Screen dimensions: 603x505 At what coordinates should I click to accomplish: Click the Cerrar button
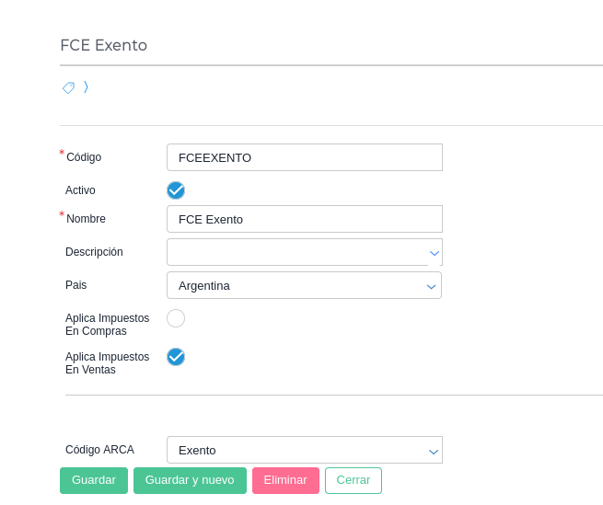(x=354, y=480)
